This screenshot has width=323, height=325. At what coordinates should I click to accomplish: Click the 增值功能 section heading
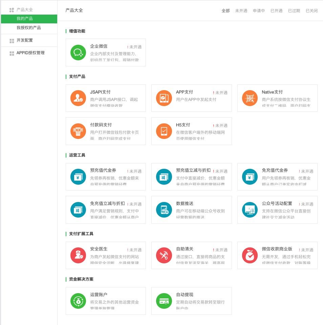click(77, 31)
